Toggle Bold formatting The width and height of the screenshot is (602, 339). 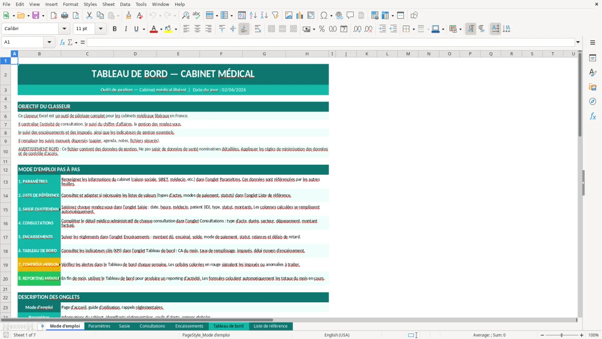pos(114,29)
